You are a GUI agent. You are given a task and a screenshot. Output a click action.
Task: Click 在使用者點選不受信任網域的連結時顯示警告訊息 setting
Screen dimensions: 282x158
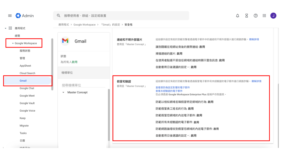pos(190,60)
